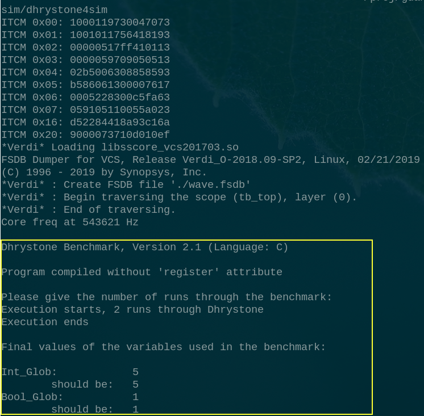The width and height of the screenshot is (424, 416).
Task: Click the Bool_Glob output line
Action: click(70, 397)
